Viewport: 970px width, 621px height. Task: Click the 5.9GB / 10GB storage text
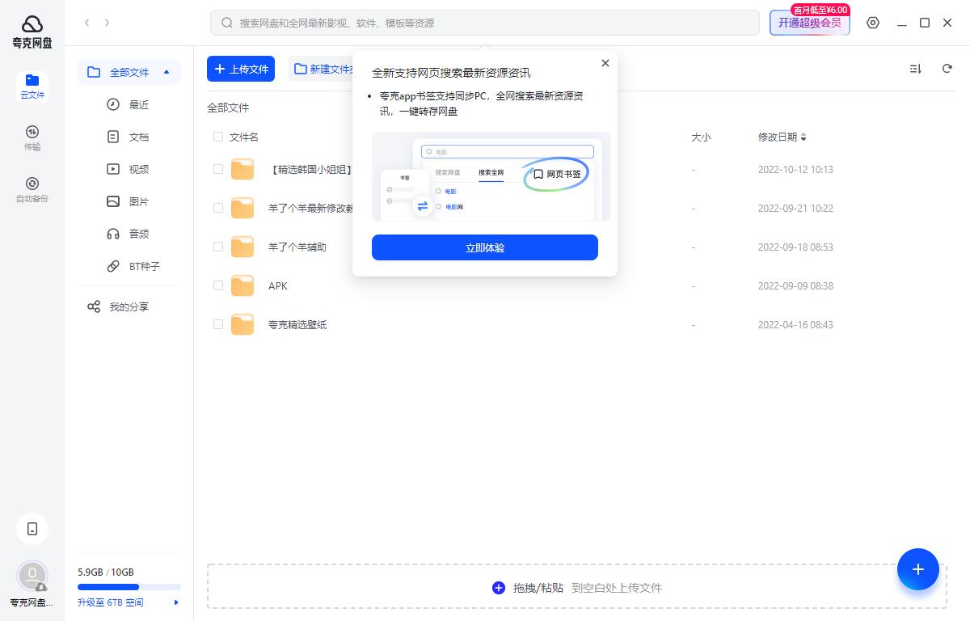click(x=106, y=572)
